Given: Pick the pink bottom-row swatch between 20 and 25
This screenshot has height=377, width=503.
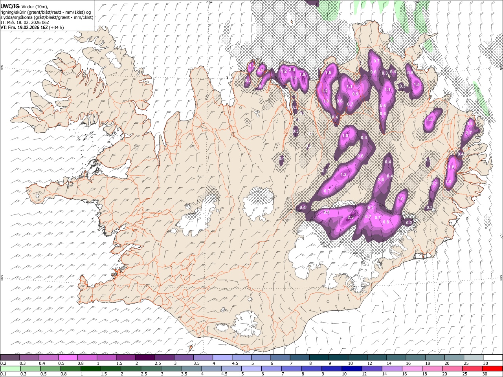Looking at the screenshot, I should point(452,368).
